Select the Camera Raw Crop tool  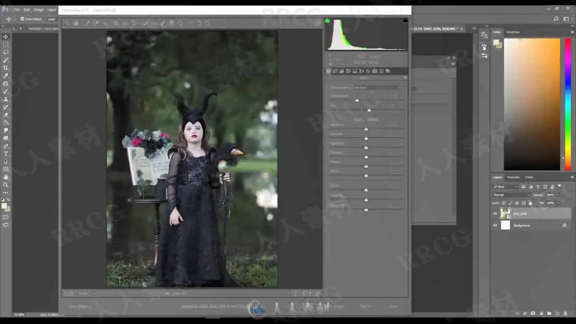click(116, 23)
